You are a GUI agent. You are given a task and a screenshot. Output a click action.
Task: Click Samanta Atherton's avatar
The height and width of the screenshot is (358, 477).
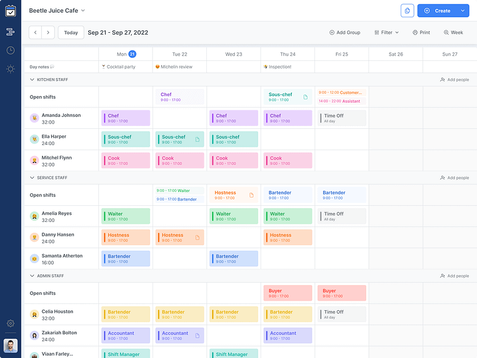(35, 259)
